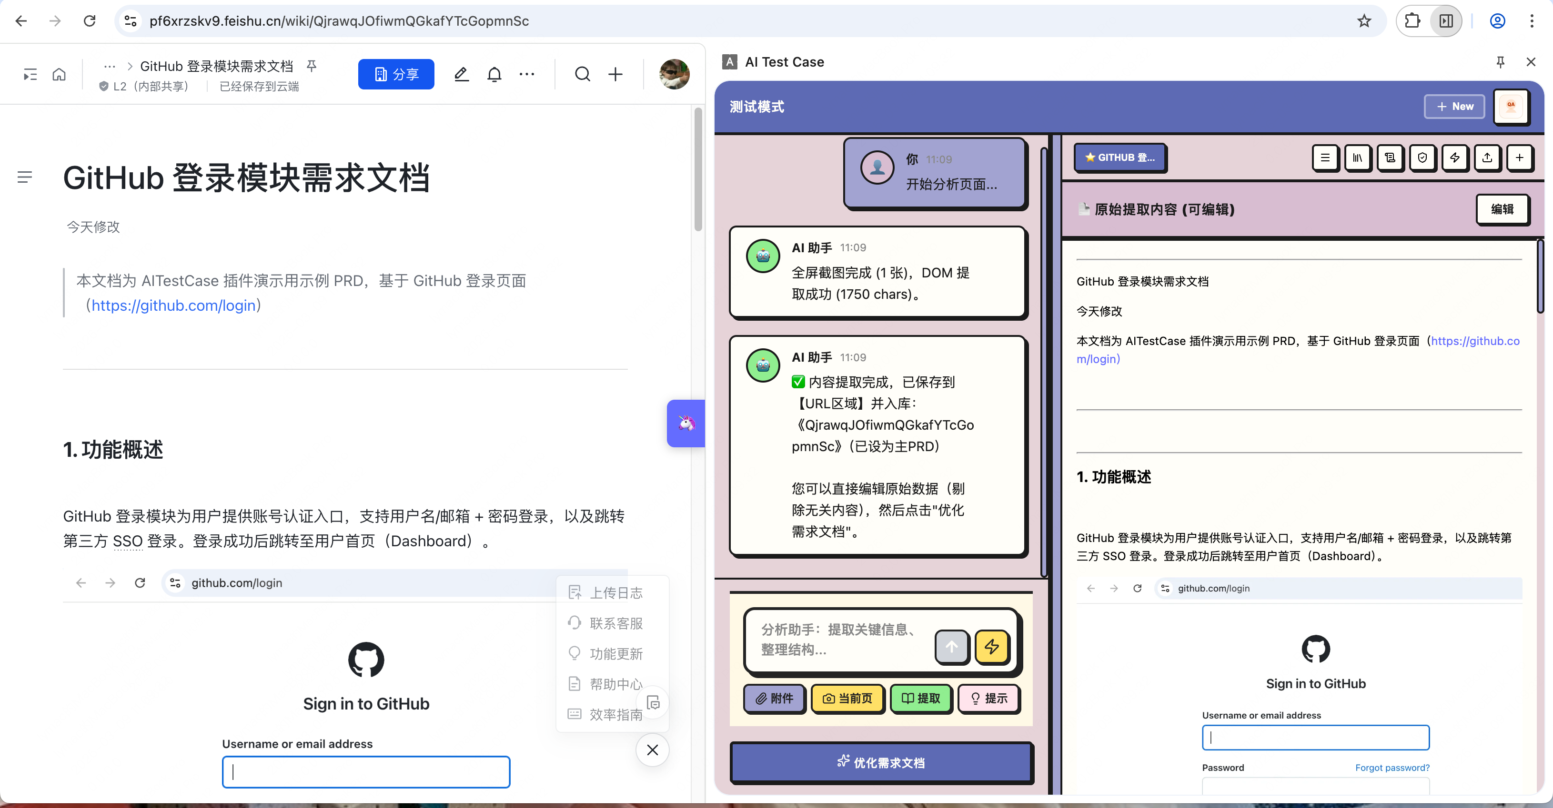
Task: Go to the Feishu wiki home icon
Action: coord(59,75)
